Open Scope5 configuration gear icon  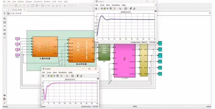coord(43,76)
